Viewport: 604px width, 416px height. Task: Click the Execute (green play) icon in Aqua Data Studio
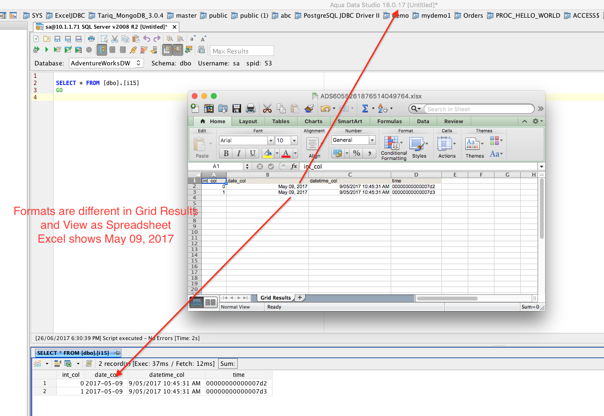tap(46, 50)
